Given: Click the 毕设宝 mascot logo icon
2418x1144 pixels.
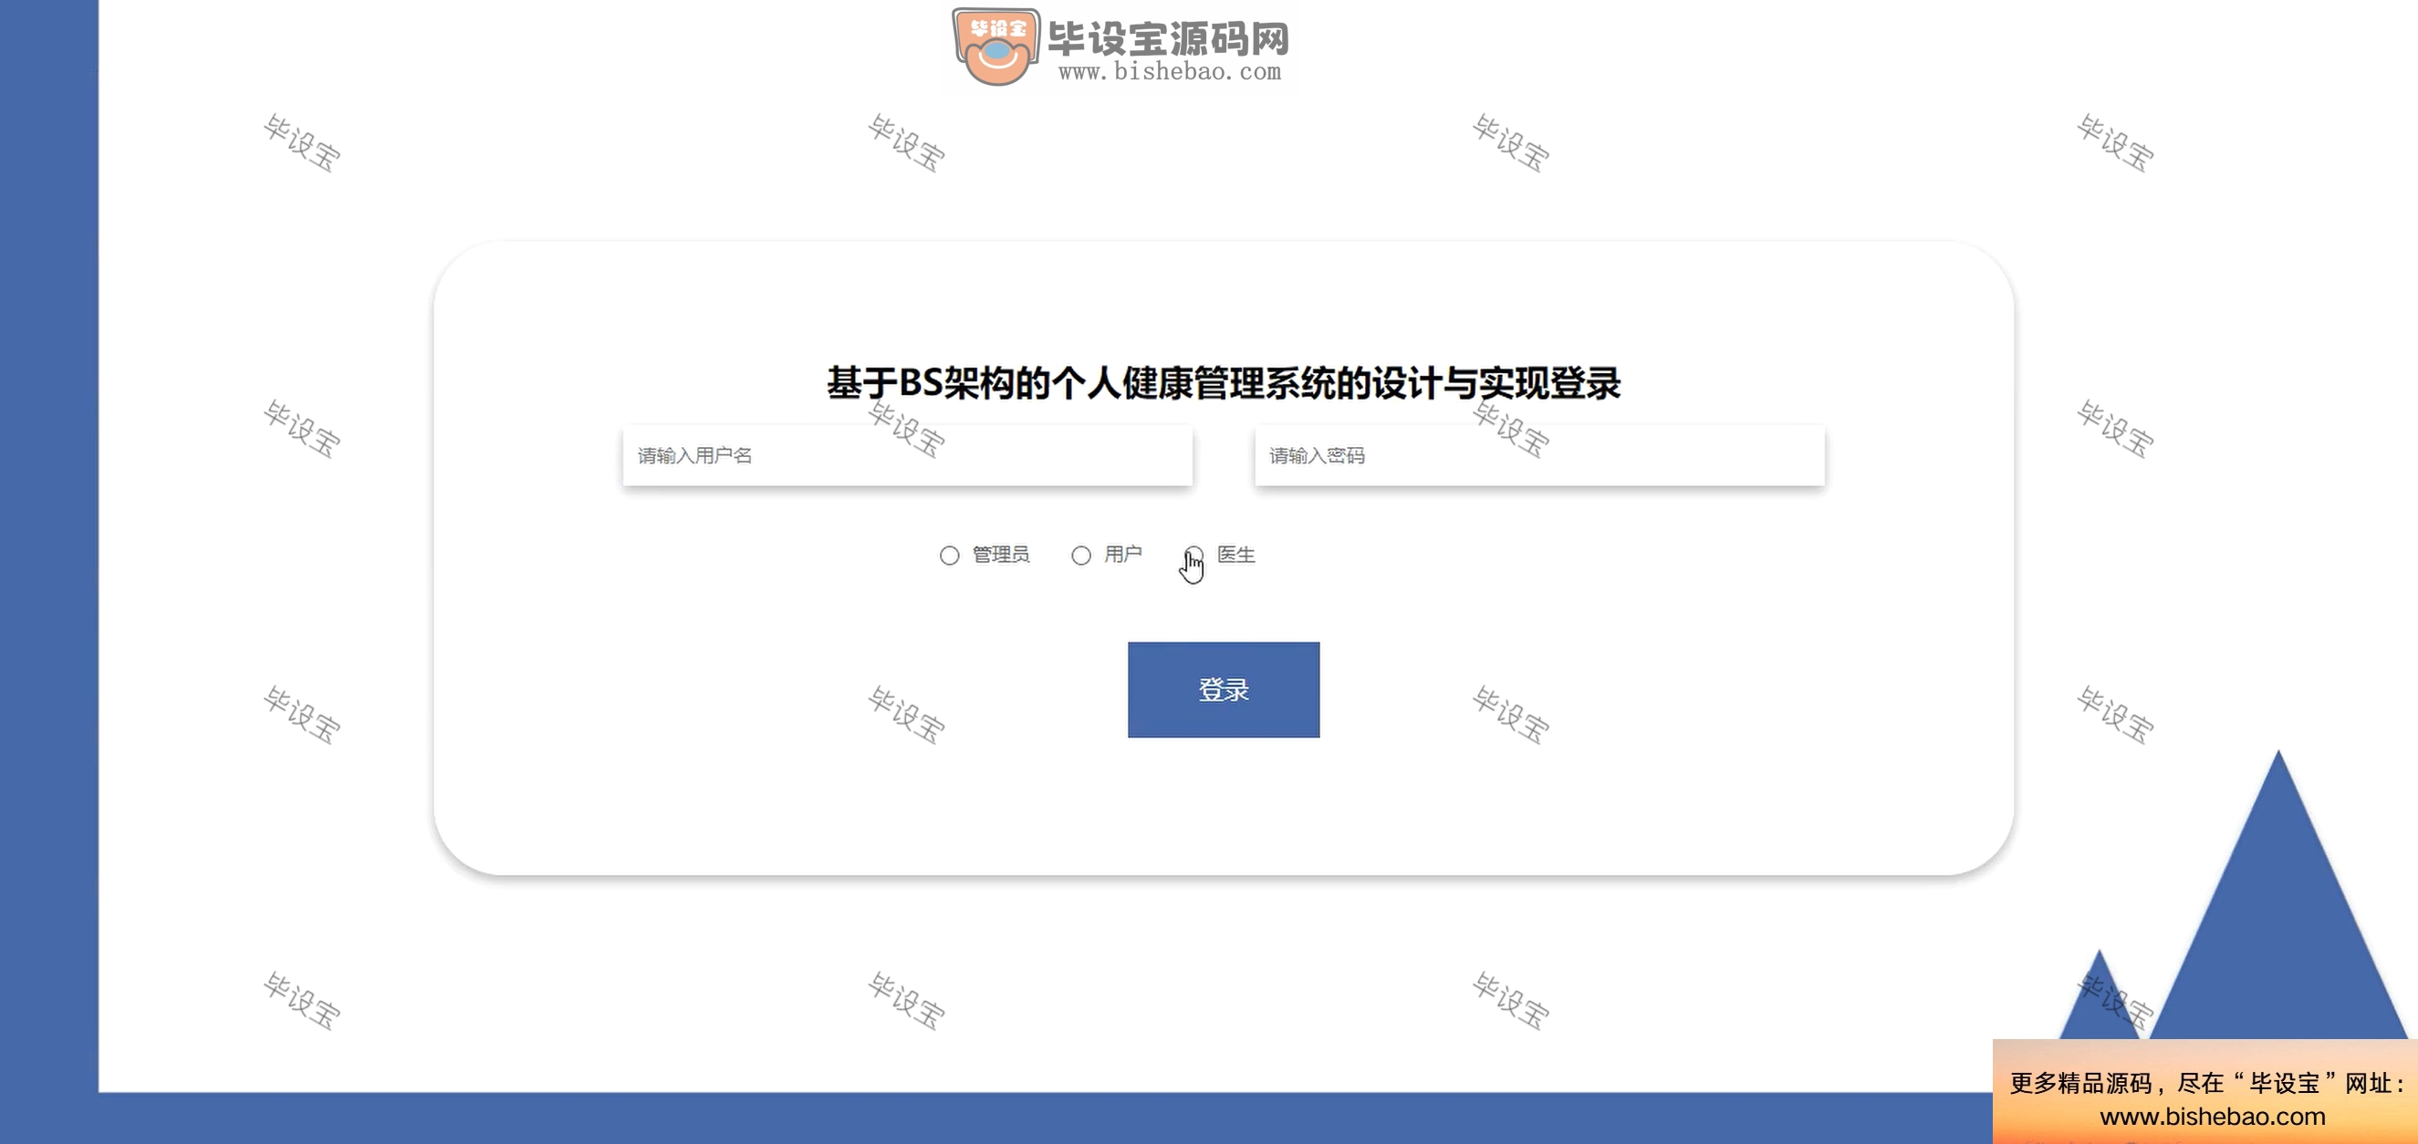Looking at the screenshot, I should click(x=995, y=47).
